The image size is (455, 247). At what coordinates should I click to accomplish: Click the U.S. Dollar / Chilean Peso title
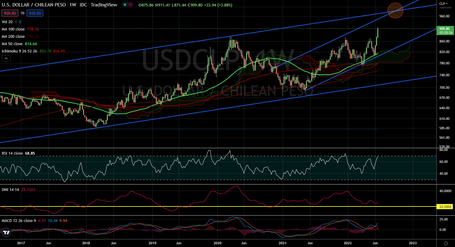(x=34, y=5)
